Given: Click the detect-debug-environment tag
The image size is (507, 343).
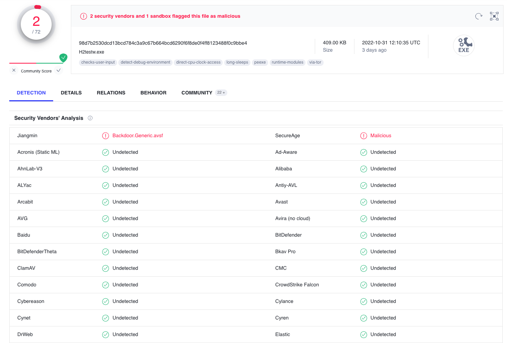Looking at the screenshot, I should point(145,62).
